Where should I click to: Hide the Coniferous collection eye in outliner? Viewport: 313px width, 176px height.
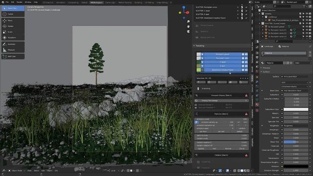307,17
